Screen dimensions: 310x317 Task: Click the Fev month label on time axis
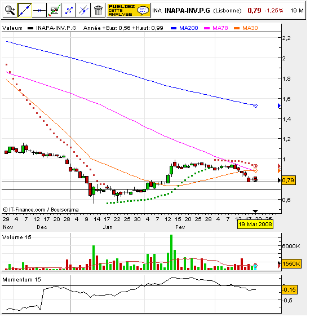(x=180, y=227)
